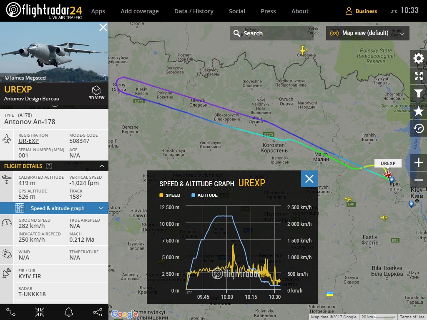
Task: Toggle fullscreen map mode
Action: pos(418,76)
